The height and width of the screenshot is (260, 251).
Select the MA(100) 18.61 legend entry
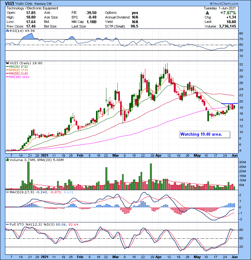click(18, 77)
